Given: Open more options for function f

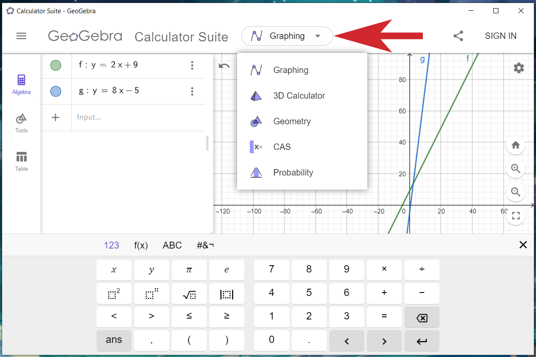Looking at the screenshot, I should tap(192, 65).
